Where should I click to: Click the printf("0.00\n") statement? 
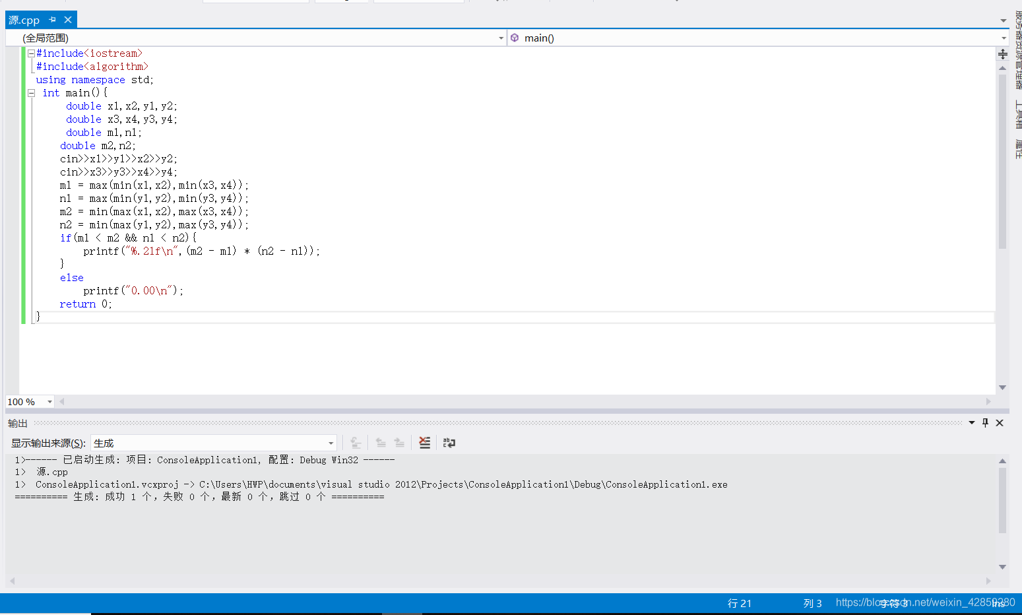coord(133,291)
